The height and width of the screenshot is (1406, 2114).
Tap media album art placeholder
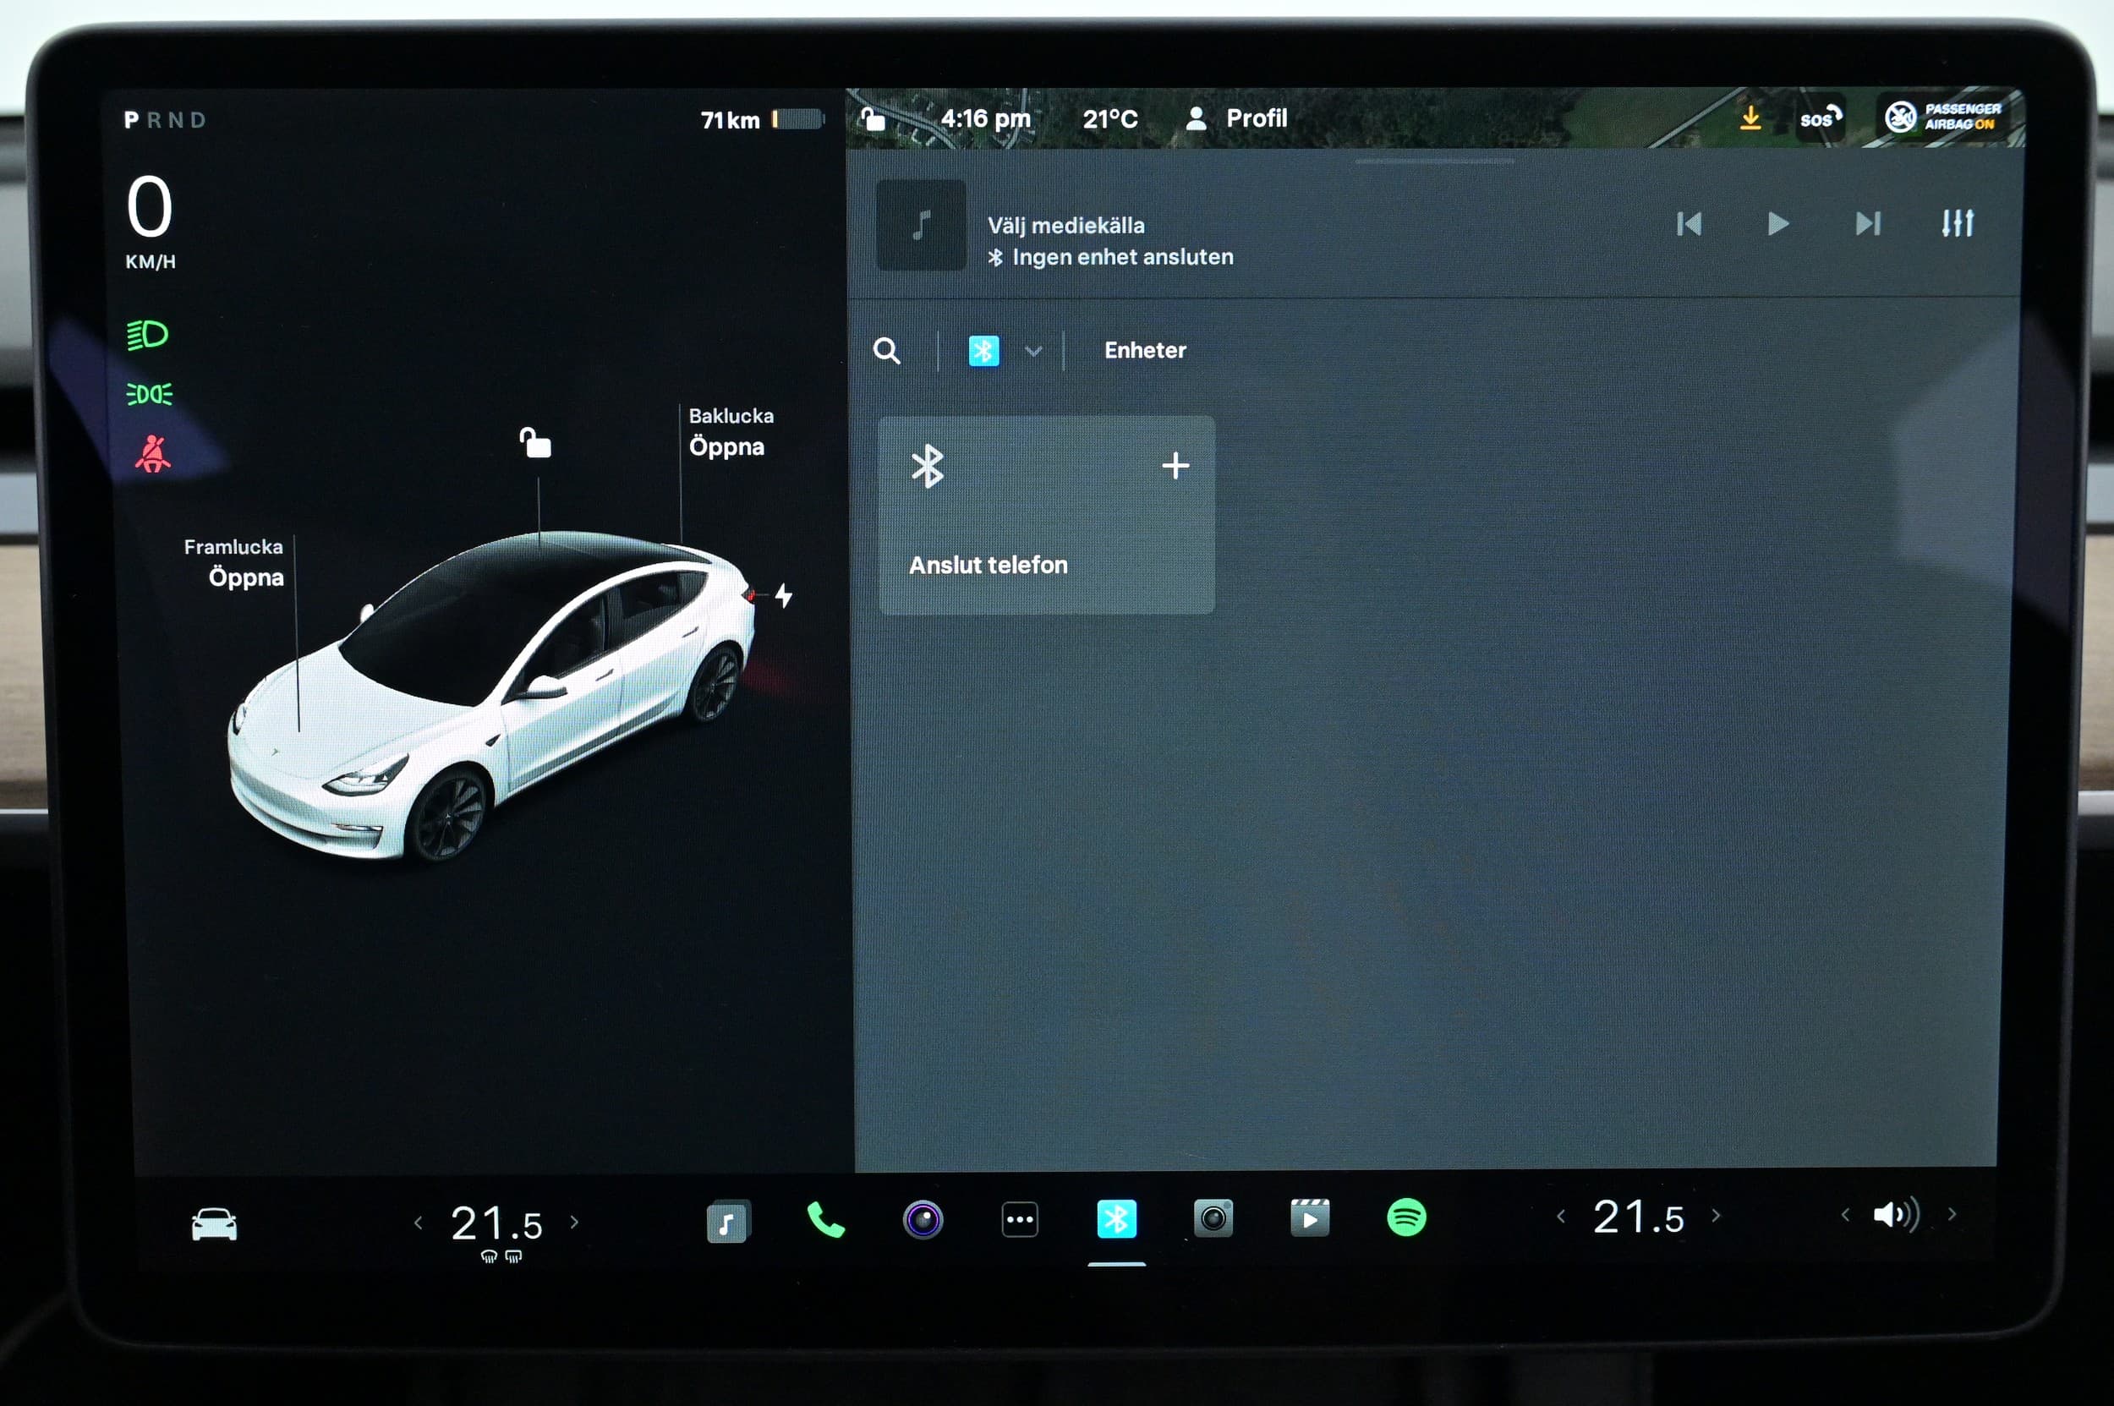click(x=921, y=225)
